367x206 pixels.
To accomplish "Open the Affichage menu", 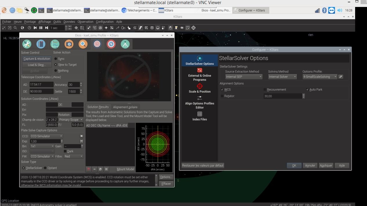I will tap(44, 22).
